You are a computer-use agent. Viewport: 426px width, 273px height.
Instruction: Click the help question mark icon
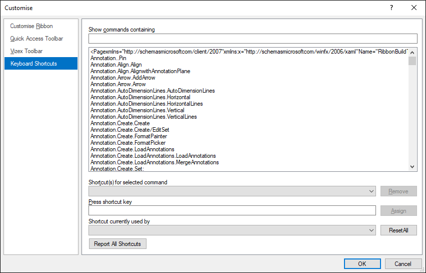click(x=391, y=8)
